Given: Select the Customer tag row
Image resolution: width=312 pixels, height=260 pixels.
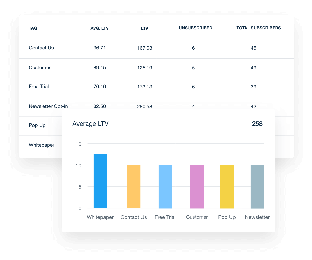Looking at the screenshot, I should (x=40, y=68).
